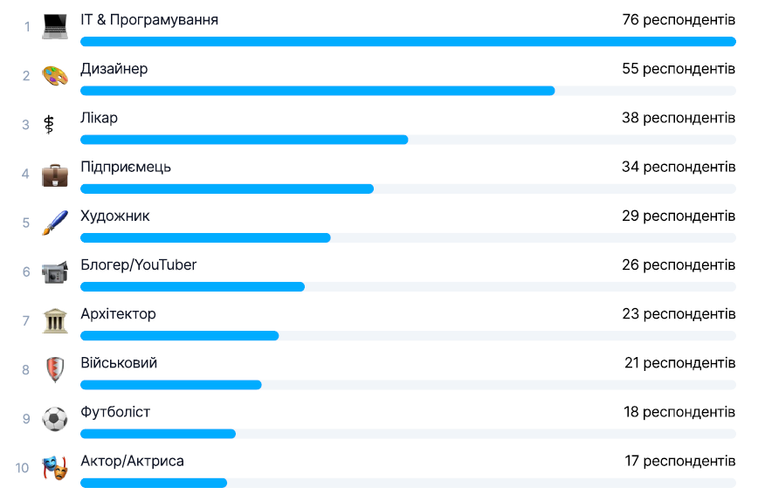The width and height of the screenshot is (765, 501).
Task: Click the Футболіст label
Action: tap(115, 412)
